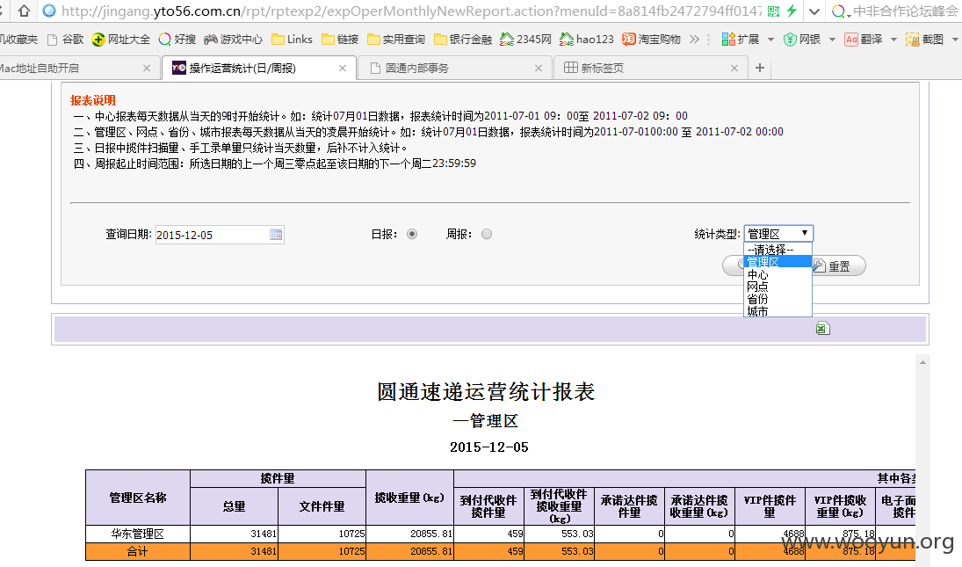The image size is (962, 567).
Task: Switch to the Mac地址自助开启 tab
Action: point(75,68)
